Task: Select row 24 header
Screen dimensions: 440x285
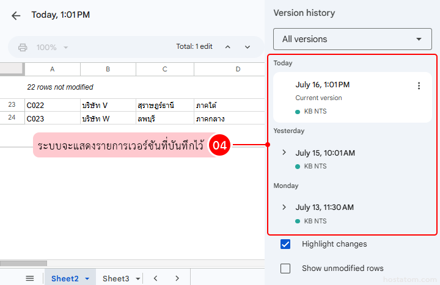Action: point(12,118)
